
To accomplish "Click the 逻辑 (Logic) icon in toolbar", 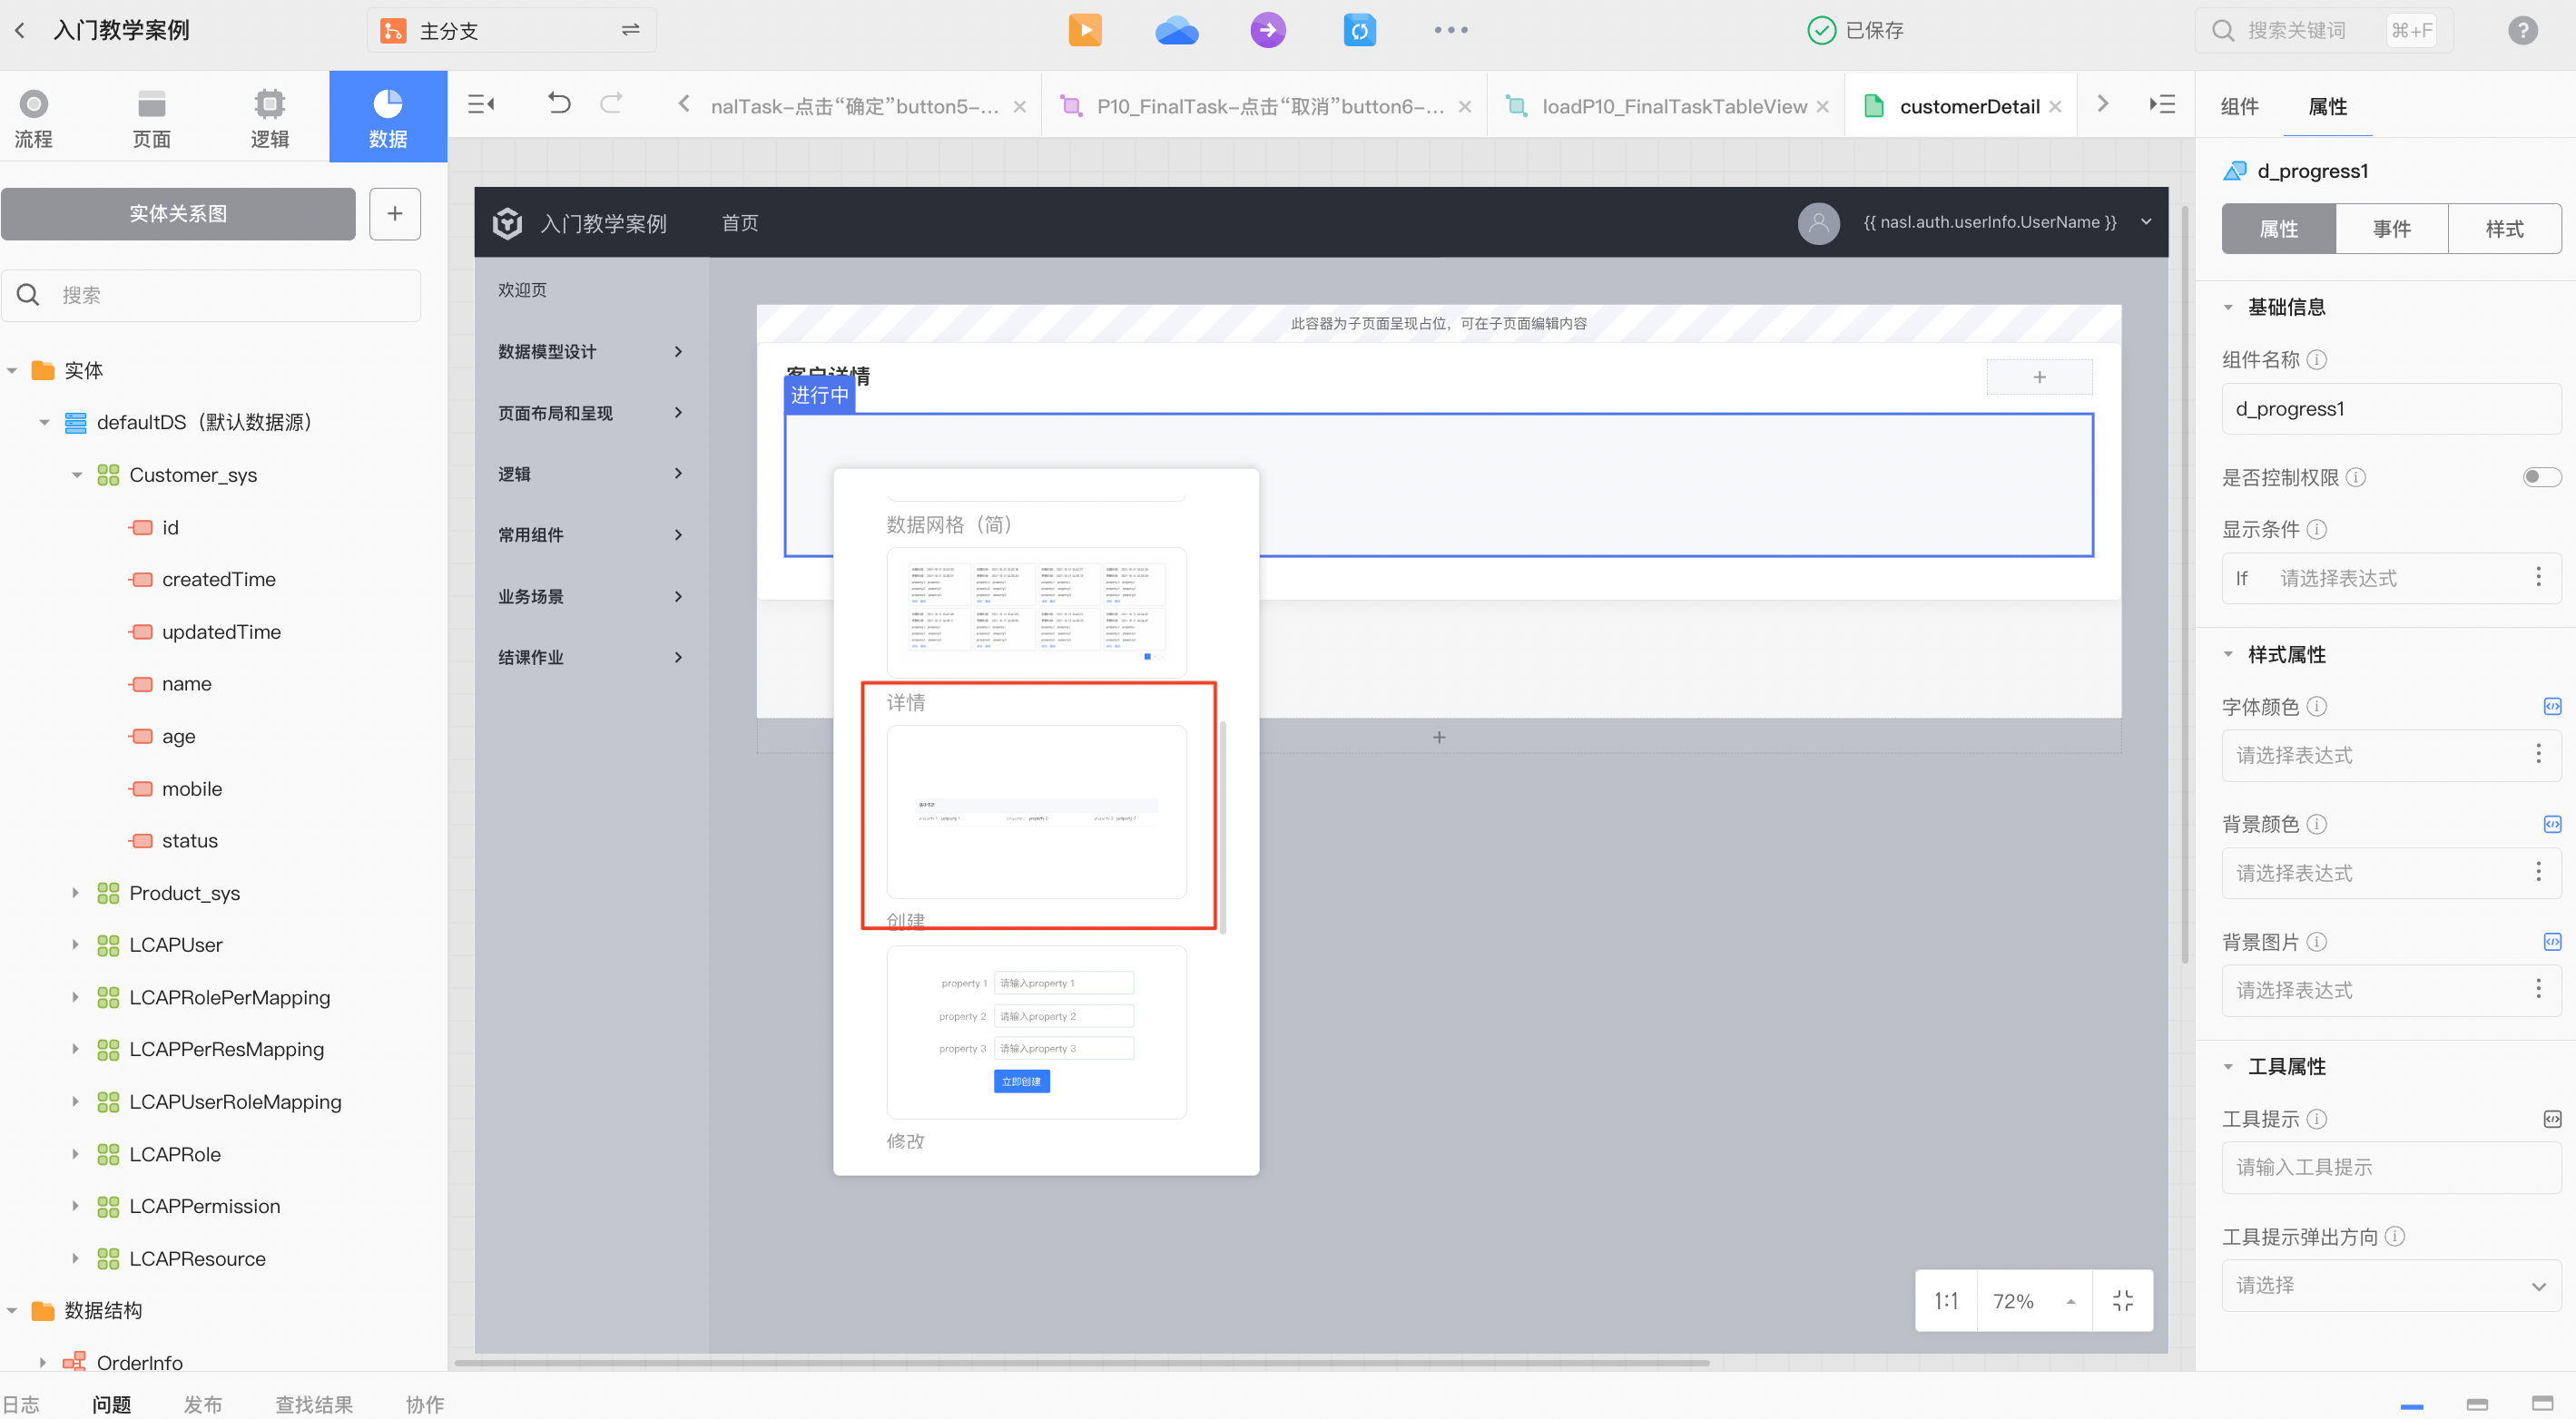I will 270,115.
